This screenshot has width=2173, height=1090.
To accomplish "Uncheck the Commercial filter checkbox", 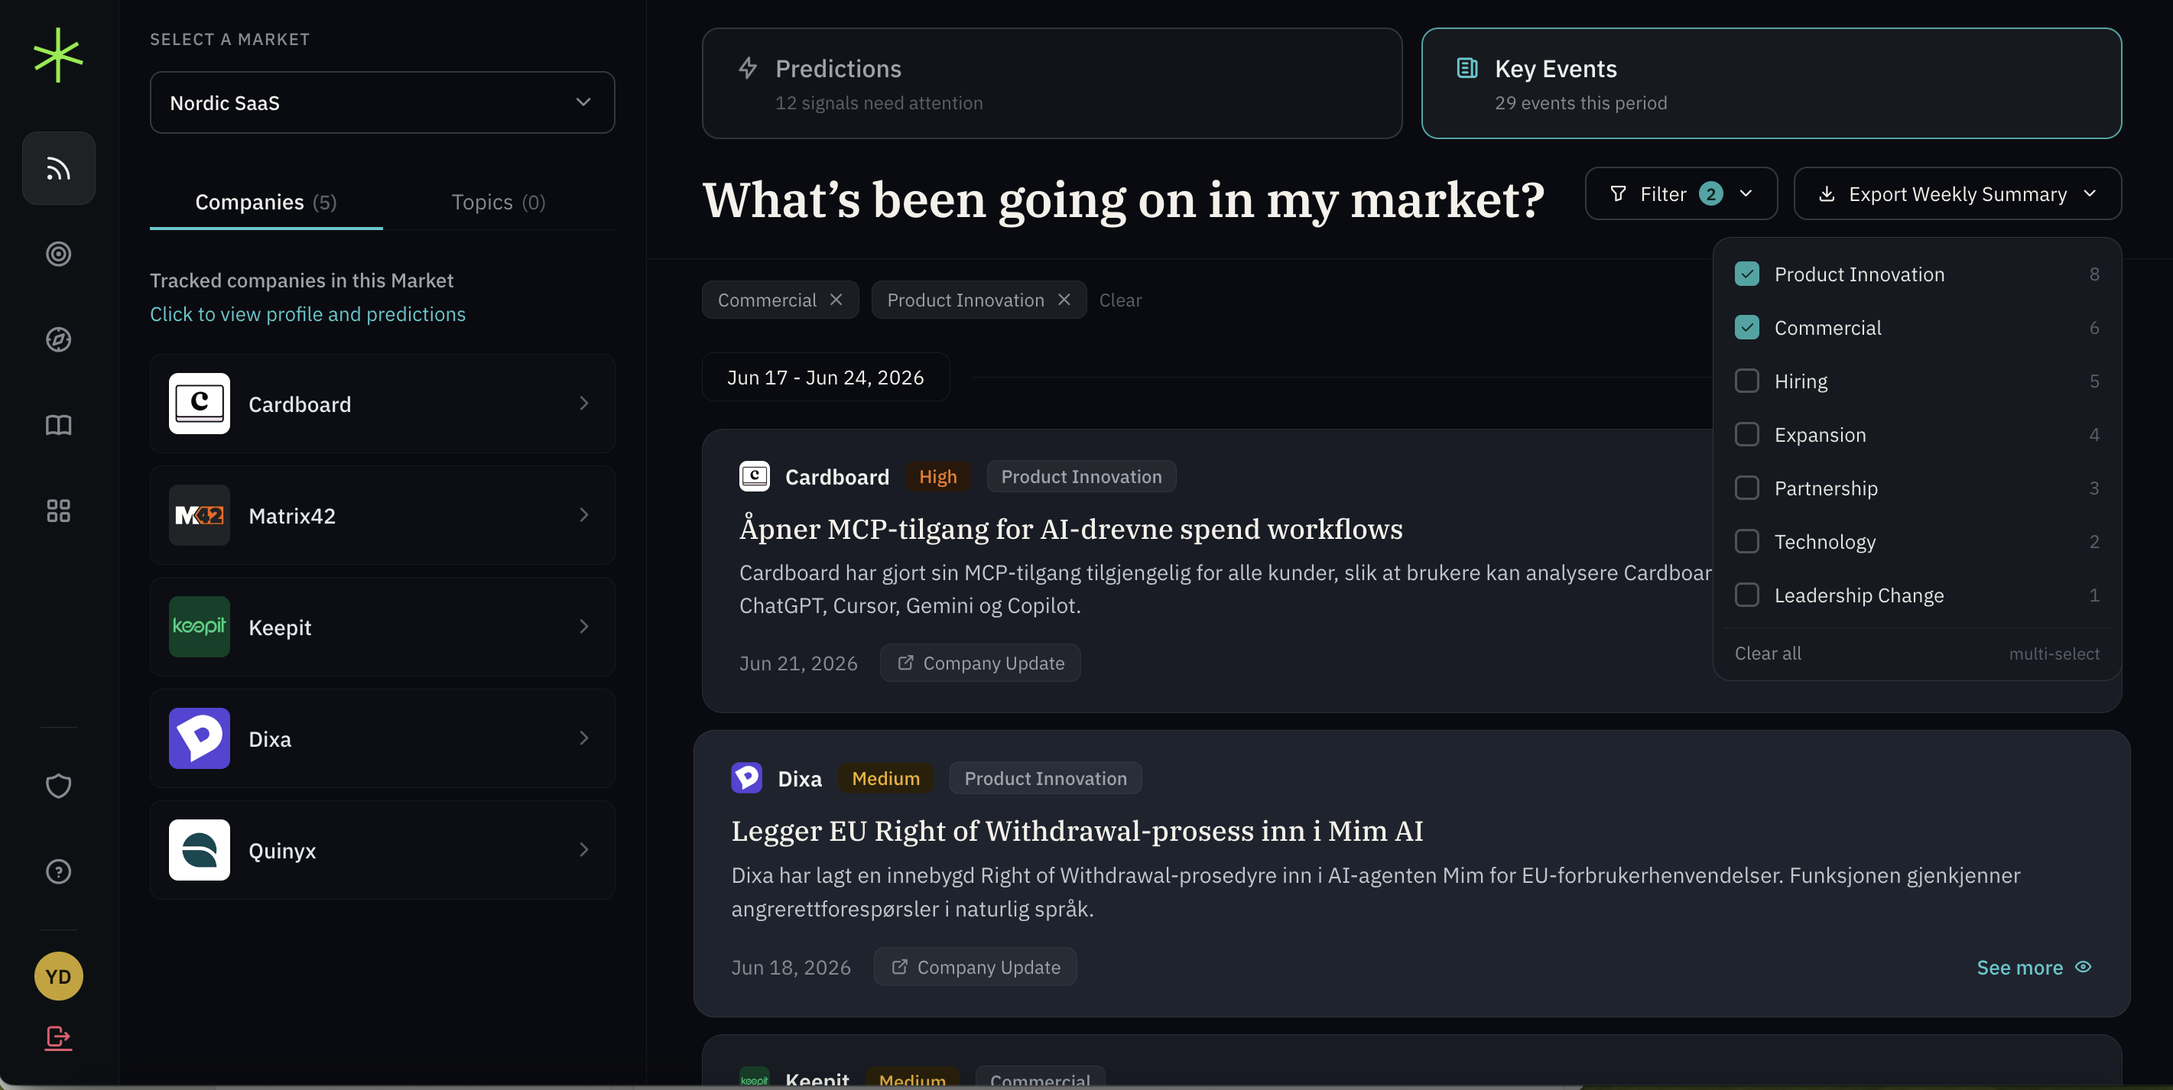I will [1747, 327].
